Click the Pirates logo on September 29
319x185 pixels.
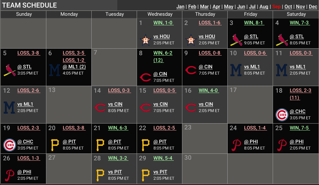point(145,175)
